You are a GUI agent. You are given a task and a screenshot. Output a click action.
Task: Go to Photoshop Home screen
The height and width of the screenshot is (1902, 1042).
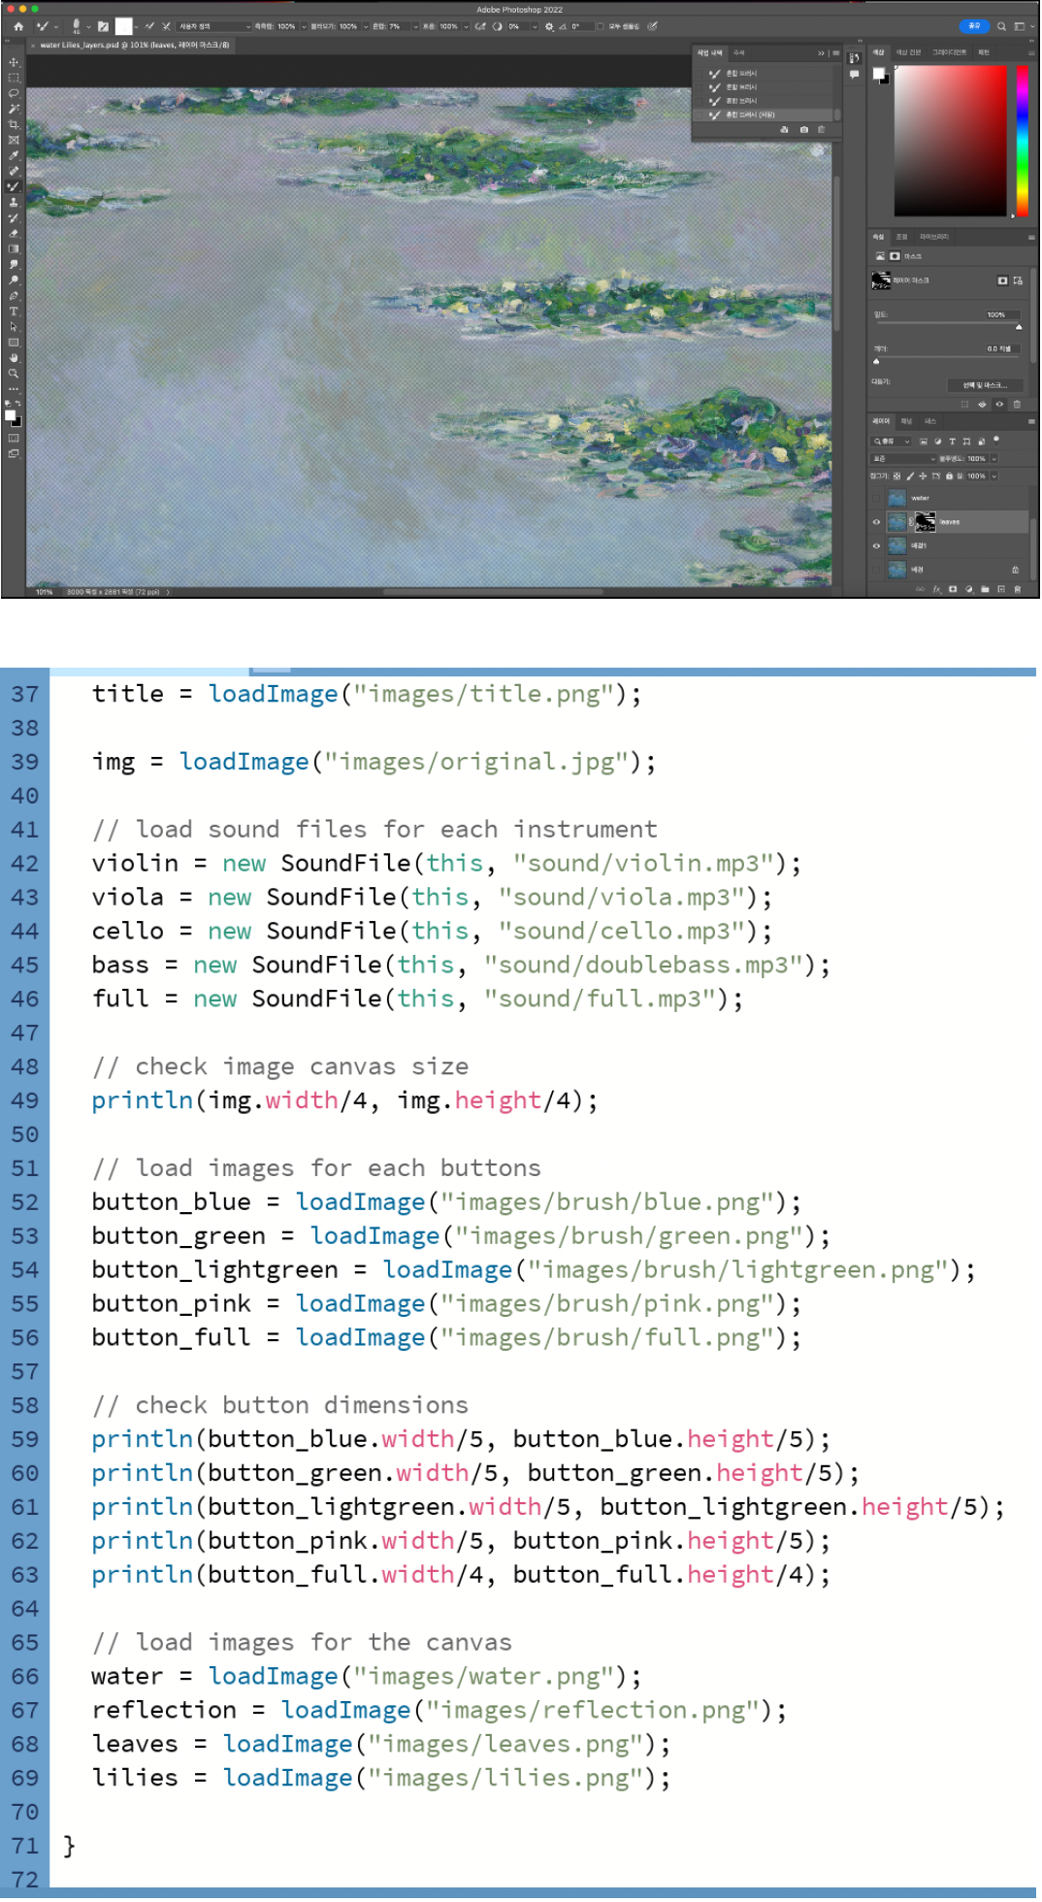pyautogui.click(x=17, y=26)
